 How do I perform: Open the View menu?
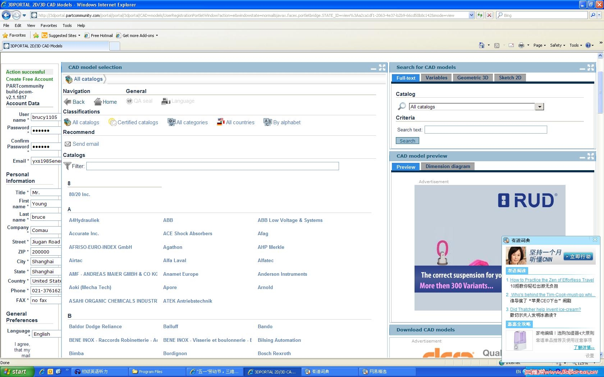(31, 25)
